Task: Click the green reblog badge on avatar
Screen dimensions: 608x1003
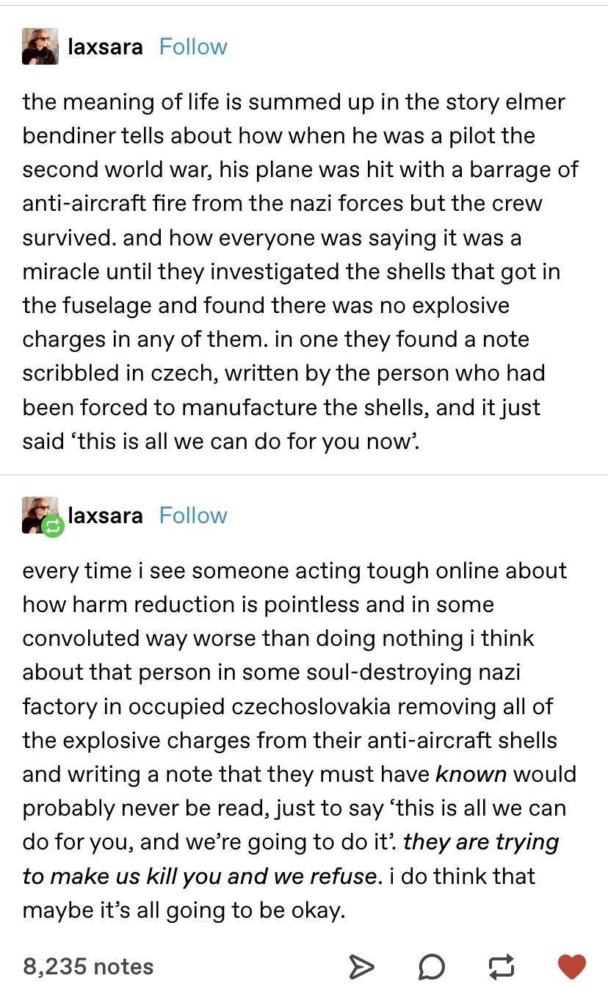Action: click(53, 525)
